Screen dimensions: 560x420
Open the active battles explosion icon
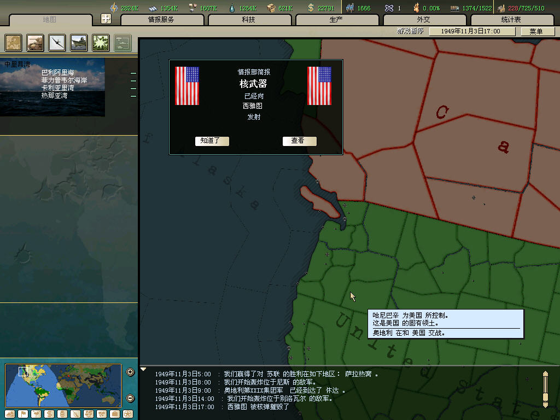[x=101, y=43]
